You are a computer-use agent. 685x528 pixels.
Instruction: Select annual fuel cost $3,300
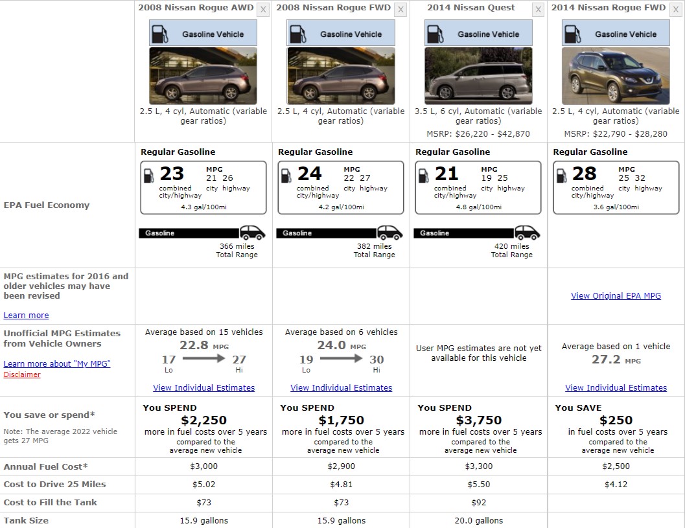(479, 466)
